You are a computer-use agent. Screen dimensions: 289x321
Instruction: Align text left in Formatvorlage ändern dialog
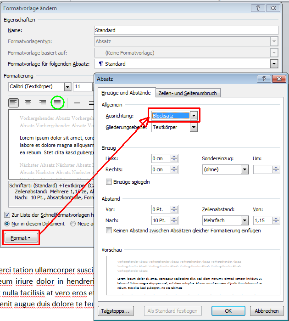coord(13,103)
